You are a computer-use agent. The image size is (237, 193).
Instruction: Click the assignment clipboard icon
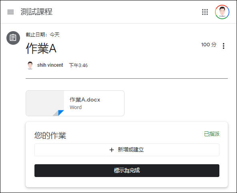[13, 38]
